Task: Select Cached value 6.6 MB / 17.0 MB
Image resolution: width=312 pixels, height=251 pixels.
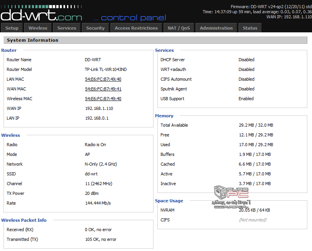Action: coord(255,164)
